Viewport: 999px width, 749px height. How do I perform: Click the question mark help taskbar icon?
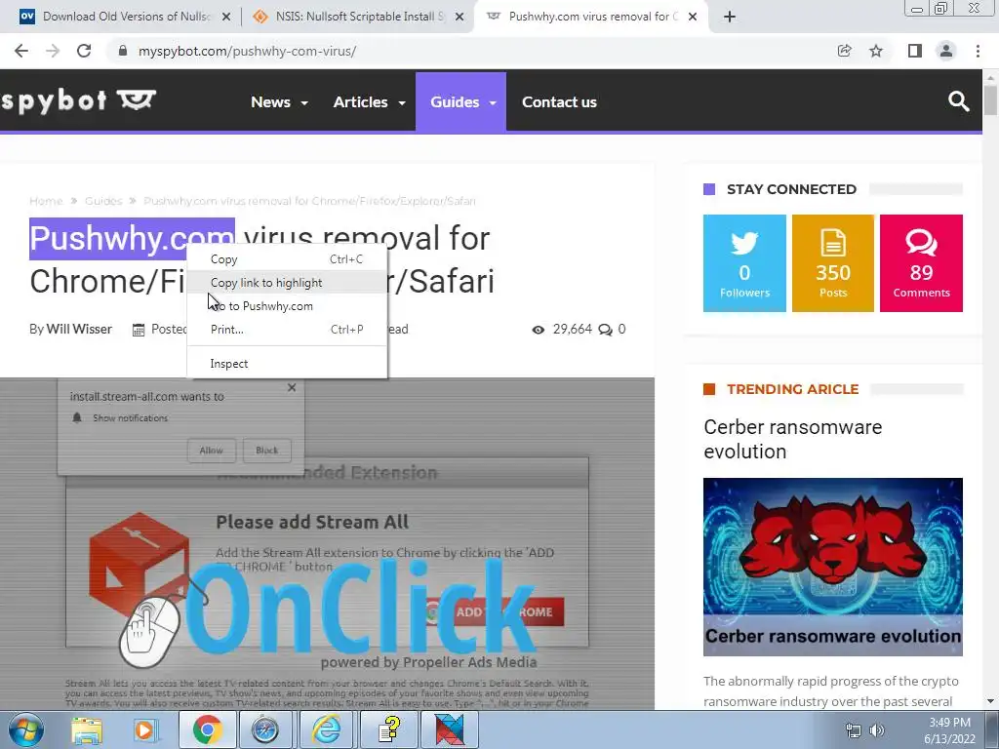[x=388, y=730]
